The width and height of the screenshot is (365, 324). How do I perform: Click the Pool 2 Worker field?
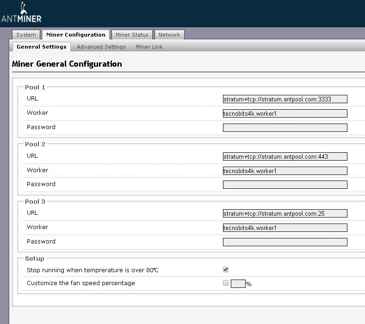coord(285,171)
